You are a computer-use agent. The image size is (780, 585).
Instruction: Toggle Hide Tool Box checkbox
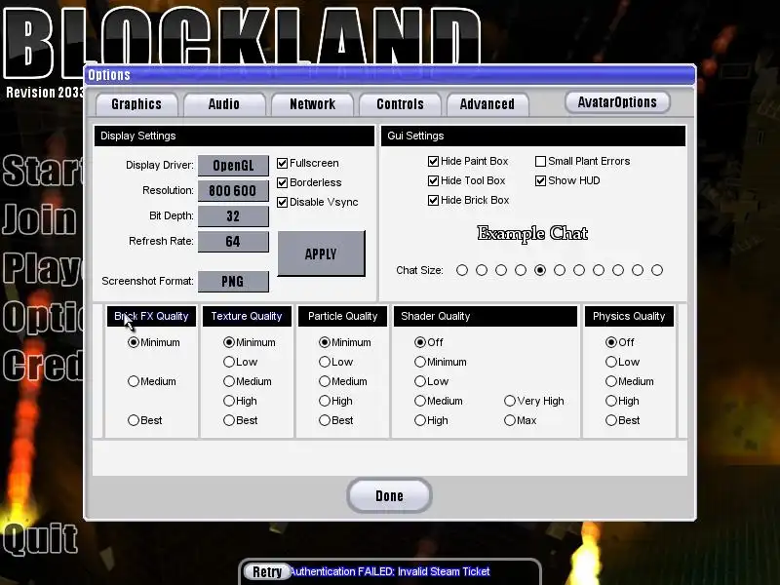pos(433,180)
